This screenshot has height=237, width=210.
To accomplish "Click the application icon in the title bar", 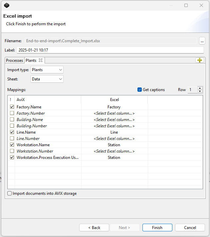I will pos(7,5).
